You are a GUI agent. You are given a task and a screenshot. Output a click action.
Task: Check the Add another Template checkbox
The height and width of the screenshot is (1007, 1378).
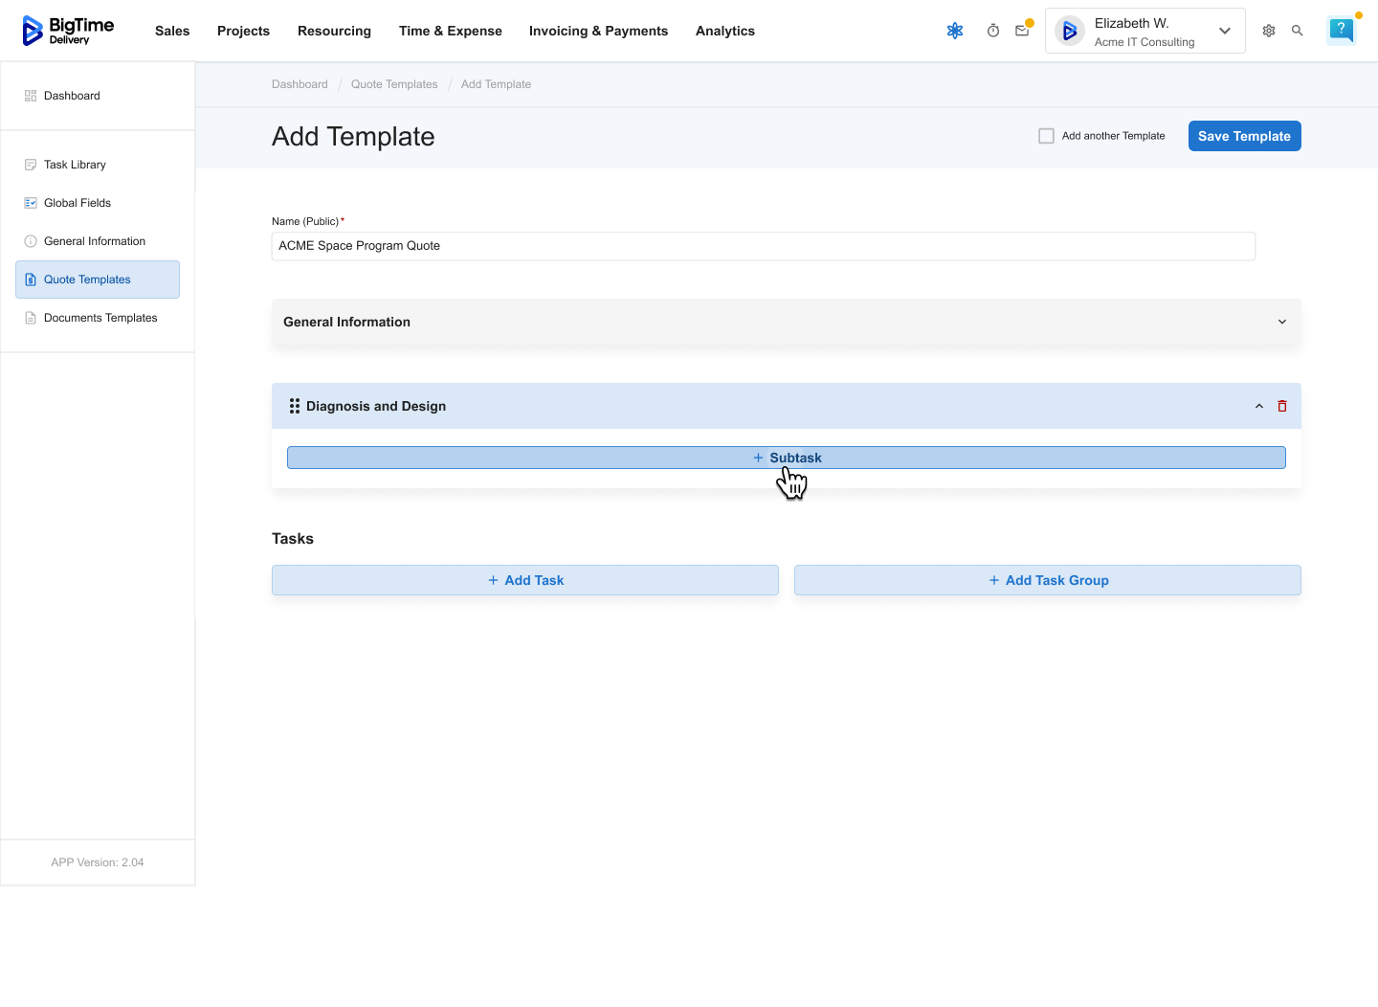click(x=1046, y=136)
